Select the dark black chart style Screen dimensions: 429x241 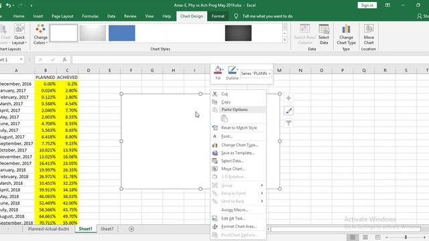click(x=238, y=33)
